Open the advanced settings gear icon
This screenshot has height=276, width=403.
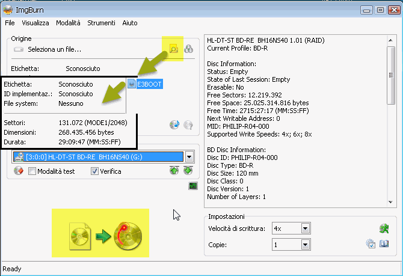[x=371, y=244]
